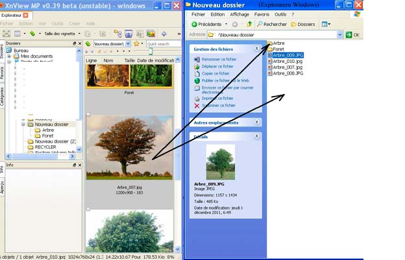Close the Info panel in XnView

point(80,165)
